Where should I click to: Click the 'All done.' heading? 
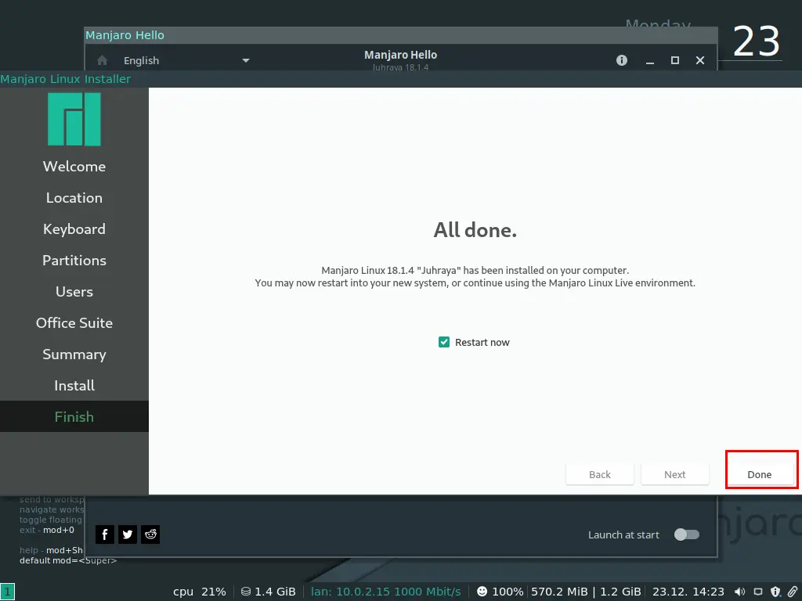click(475, 230)
